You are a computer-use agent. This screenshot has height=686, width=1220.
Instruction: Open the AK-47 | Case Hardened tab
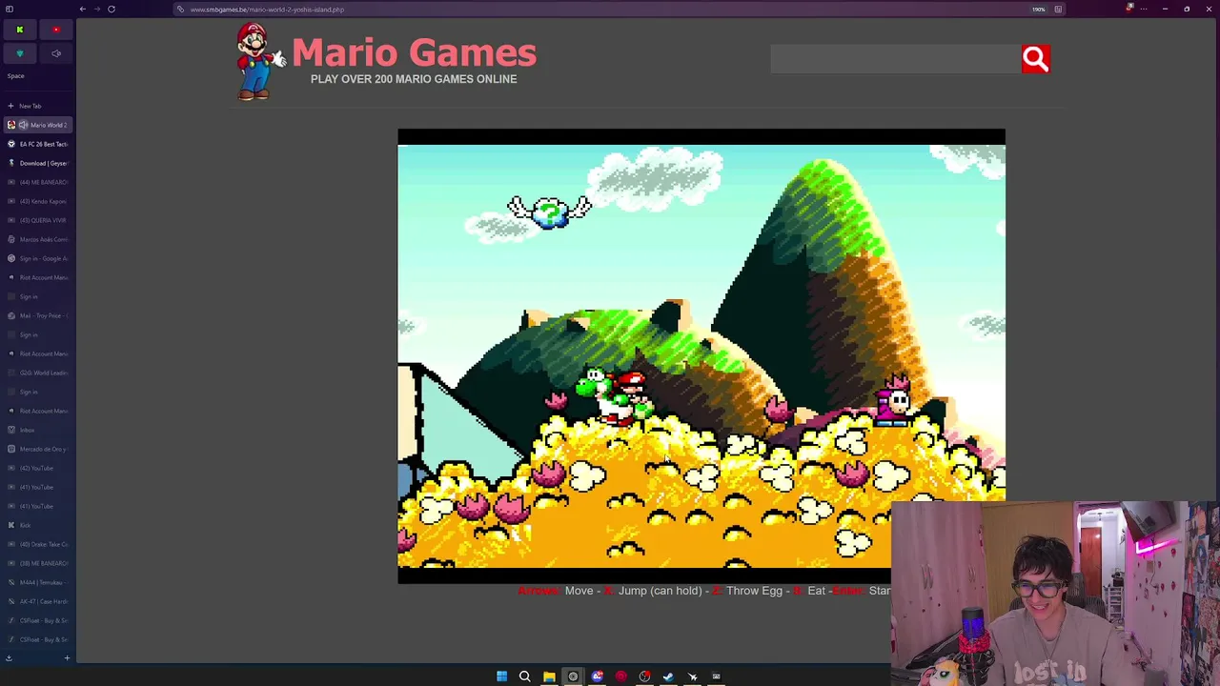[x=38, y=601]
